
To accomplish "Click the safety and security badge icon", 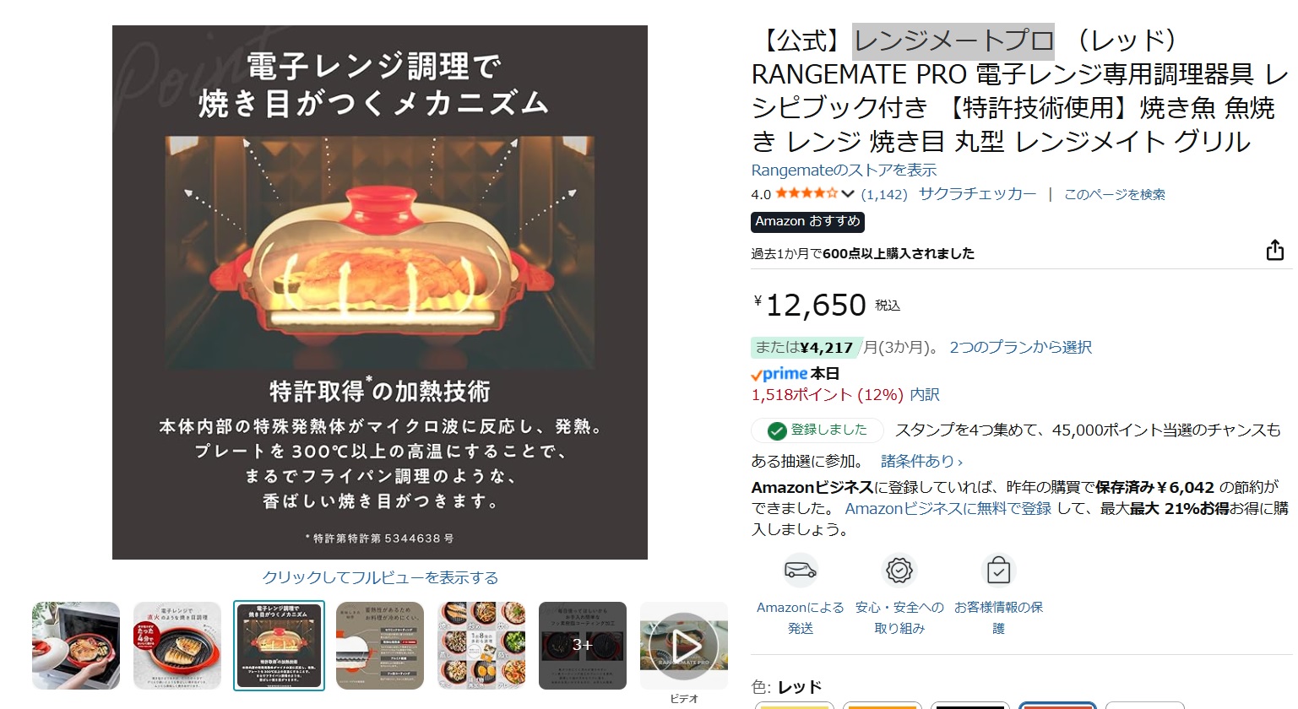I will coord(899,571).
